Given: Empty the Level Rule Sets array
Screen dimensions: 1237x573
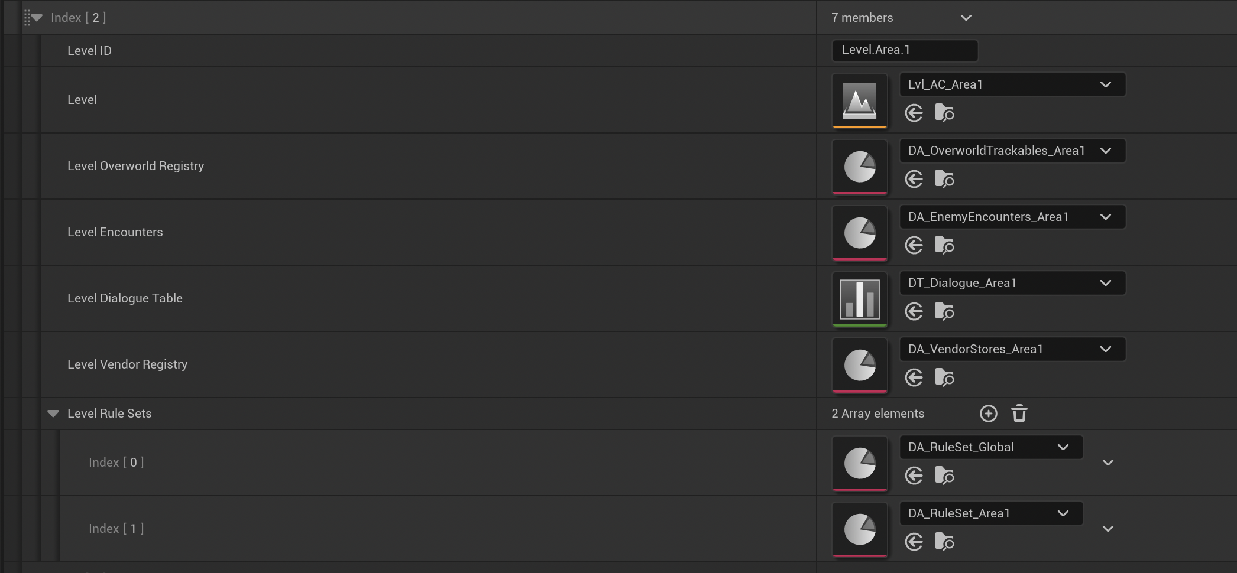Looking at the screenshot, I should click(1019, 414).
